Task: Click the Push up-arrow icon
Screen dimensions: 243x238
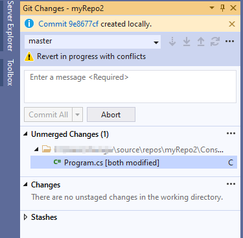Action: [x=201, y=42]
